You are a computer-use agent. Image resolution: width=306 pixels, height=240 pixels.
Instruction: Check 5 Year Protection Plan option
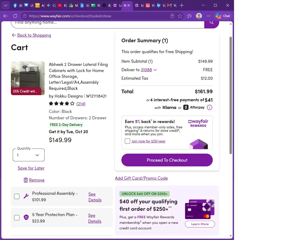pyautogui.click(x=17, y=218)
